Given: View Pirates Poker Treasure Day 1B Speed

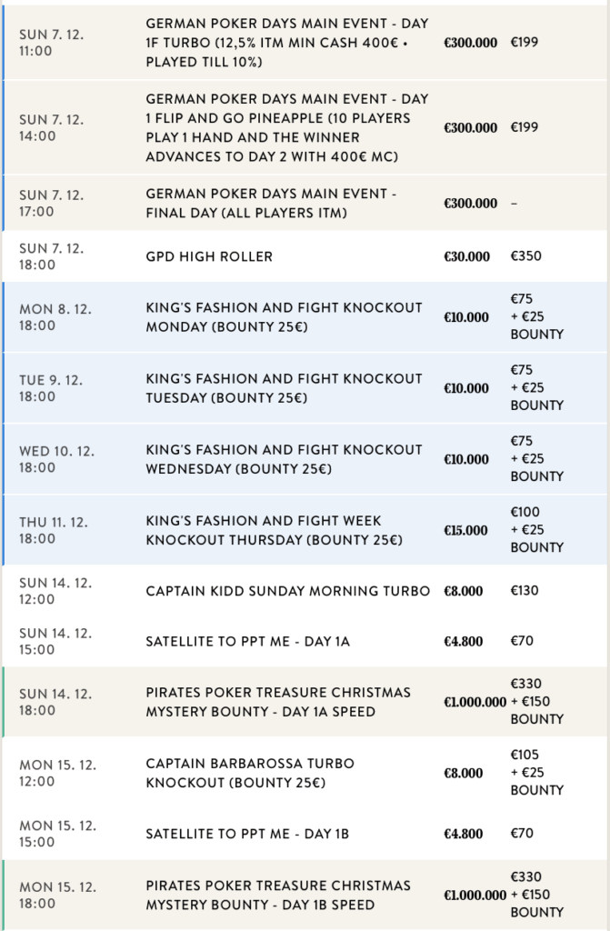Looking at the screenshot, I should [278, 895].
